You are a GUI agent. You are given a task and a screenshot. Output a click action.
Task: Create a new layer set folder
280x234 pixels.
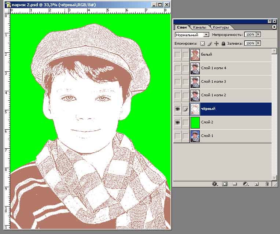[235, 184]
